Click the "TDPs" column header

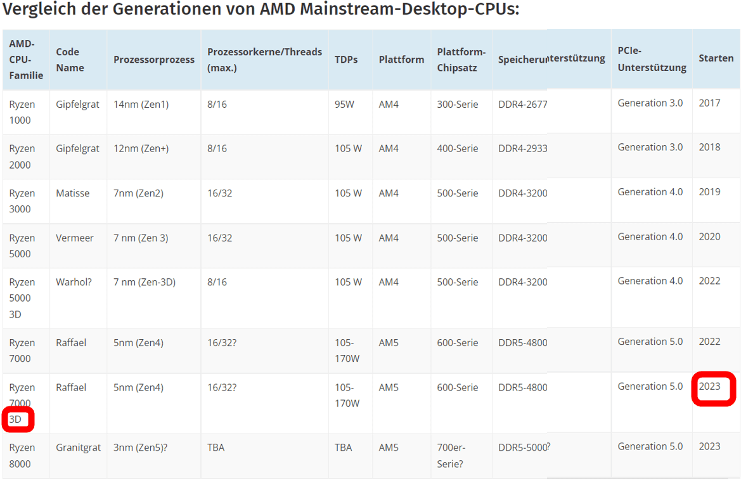(x=346, y=60)
